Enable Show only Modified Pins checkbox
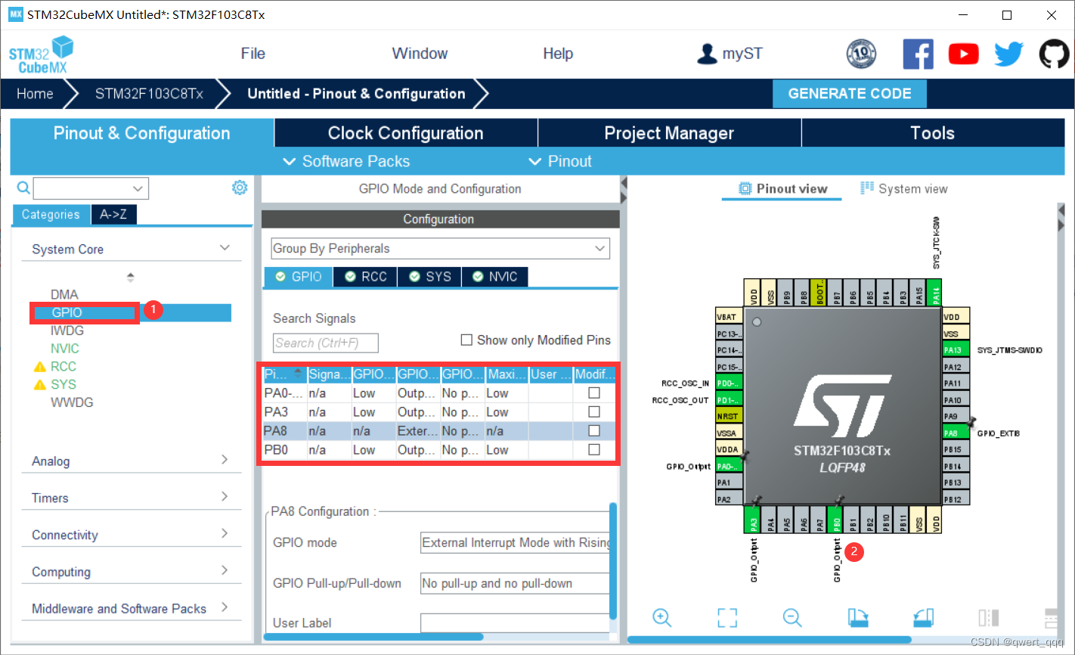Viewport: 1075px width, 655px height. [466, 340]
